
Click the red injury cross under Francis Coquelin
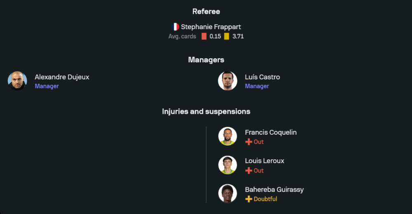[248, 142]
